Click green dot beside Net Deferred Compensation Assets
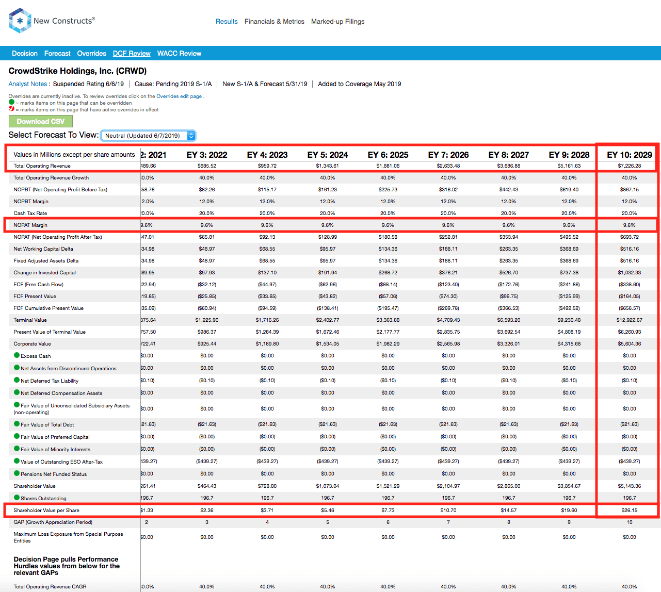Image resolution: width=661 pixels, height=592 pixels. [17, 392]
